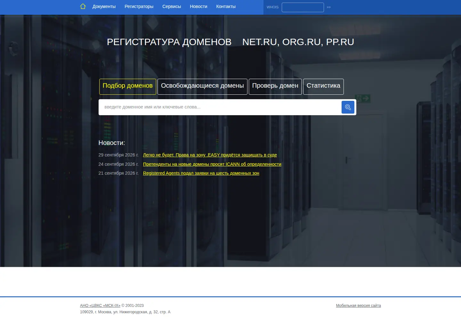Viewport: 461px width, 320px height.
Task: Open news about ICANN new domain applicants
Action: pyautogui.click(x=212, y=164)
